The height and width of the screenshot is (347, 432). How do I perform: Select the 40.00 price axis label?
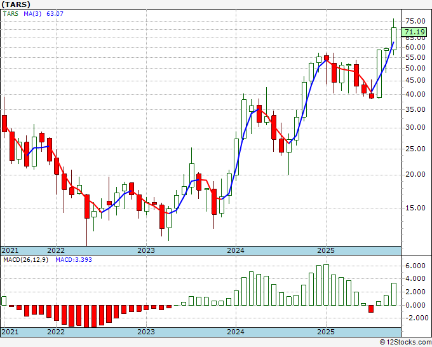pos(415,94)
